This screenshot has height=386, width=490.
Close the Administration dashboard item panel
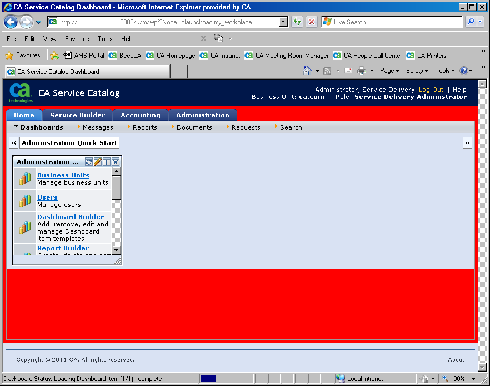click(x=116, y=162)
